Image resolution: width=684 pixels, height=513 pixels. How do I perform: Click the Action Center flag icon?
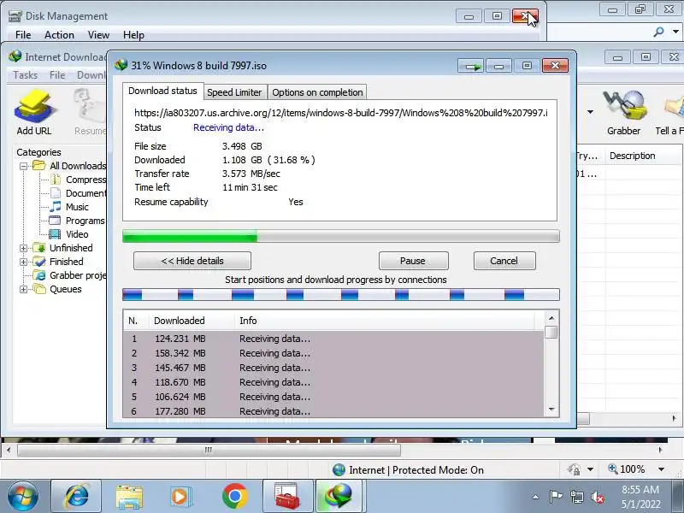coord(557,497)
